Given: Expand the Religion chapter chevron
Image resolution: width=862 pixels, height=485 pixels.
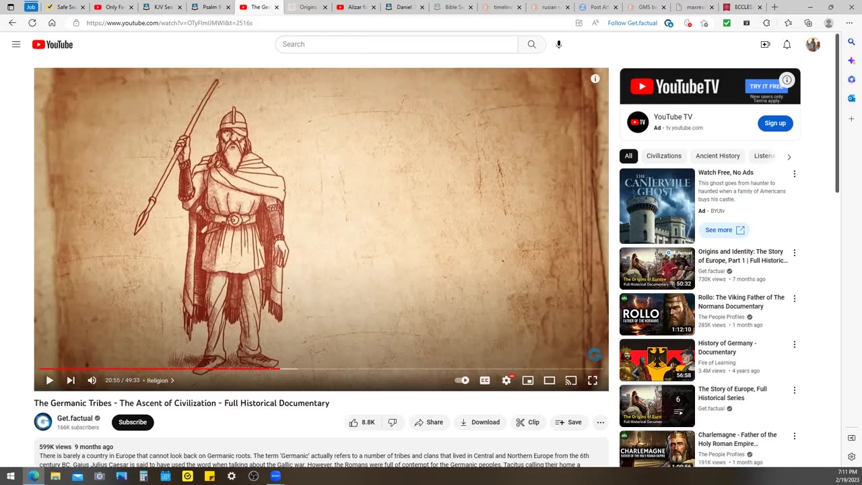Looking at the screenshot, I should 172,381.
